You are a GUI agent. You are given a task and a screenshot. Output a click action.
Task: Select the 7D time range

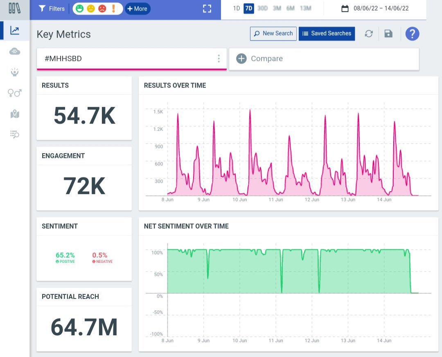[249, 8]
